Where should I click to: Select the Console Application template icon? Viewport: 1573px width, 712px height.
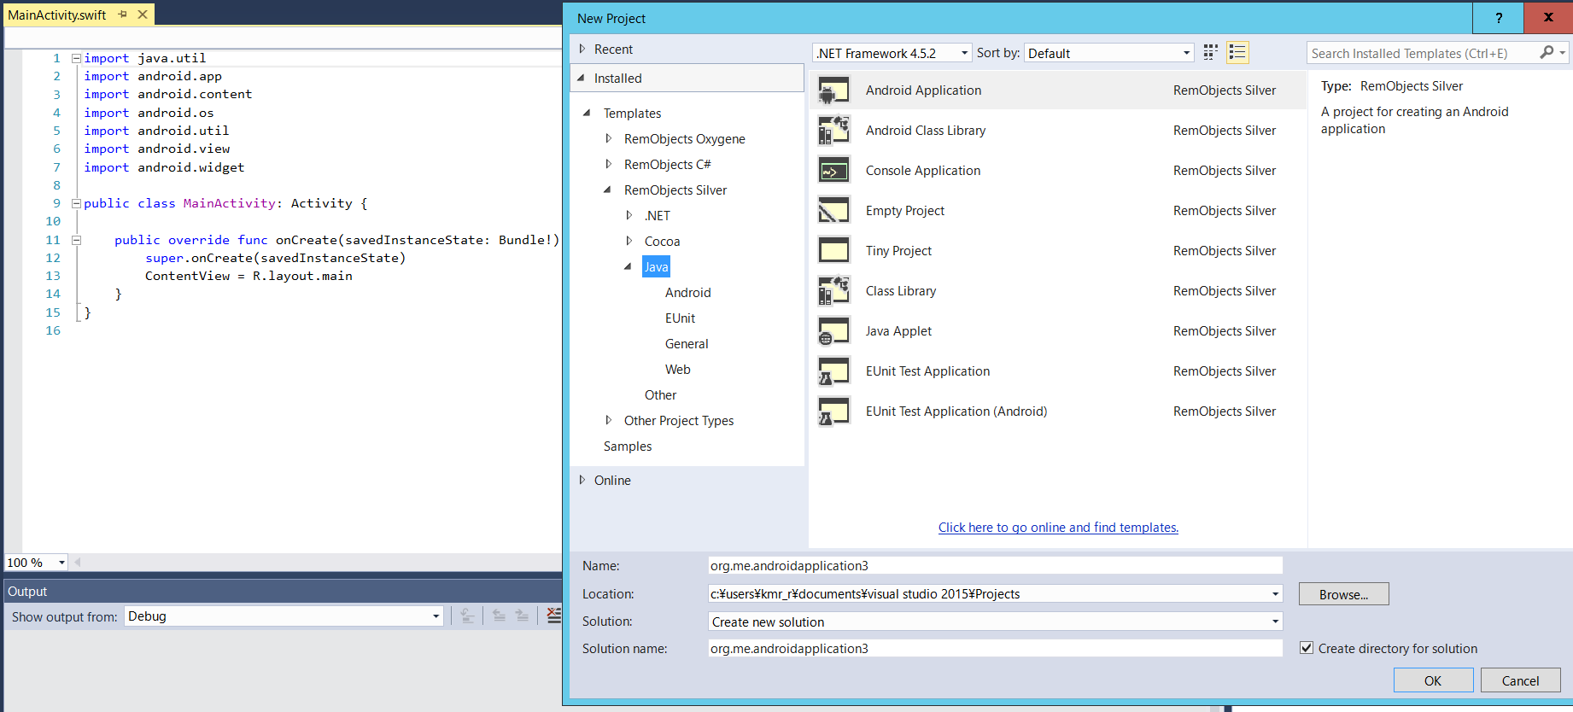[x=833, y=171]
